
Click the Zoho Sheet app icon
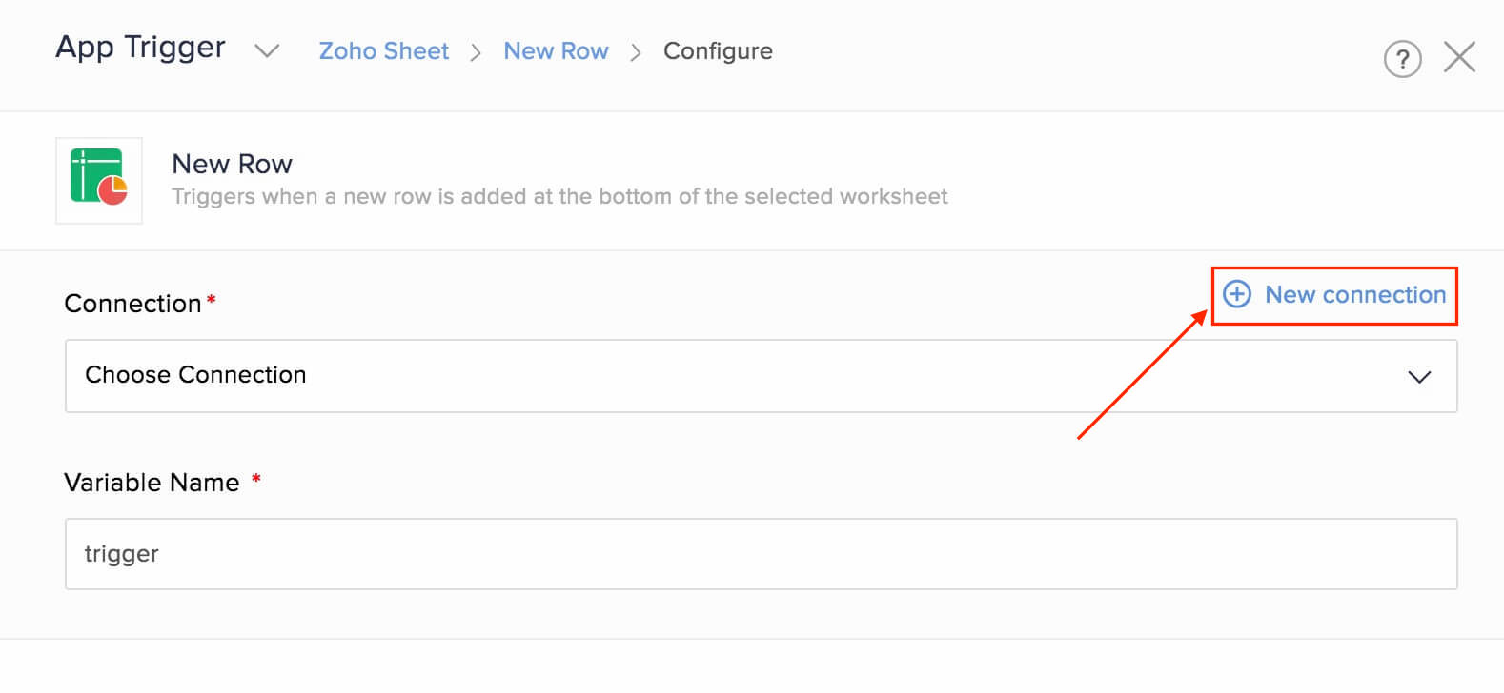click(97, 181)
